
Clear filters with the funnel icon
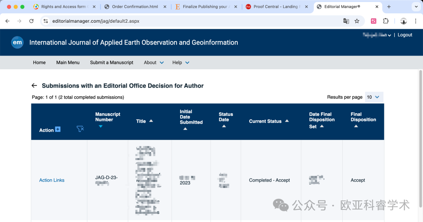click(80, 129)
